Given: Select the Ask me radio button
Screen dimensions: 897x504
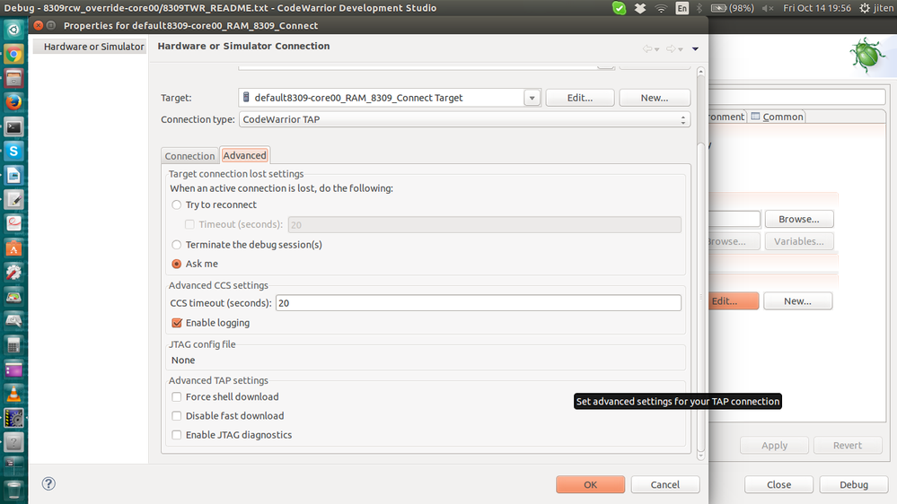Looking at the screenshot, I should [176, 264].
